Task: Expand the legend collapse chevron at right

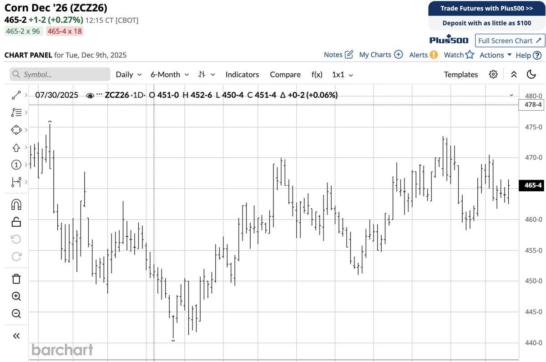Action: point(511,95)
